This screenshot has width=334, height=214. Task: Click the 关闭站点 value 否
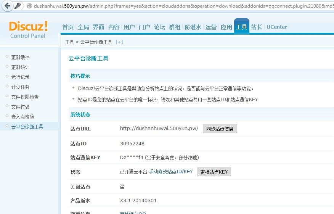pyautogui.click(x=122, y=187)
